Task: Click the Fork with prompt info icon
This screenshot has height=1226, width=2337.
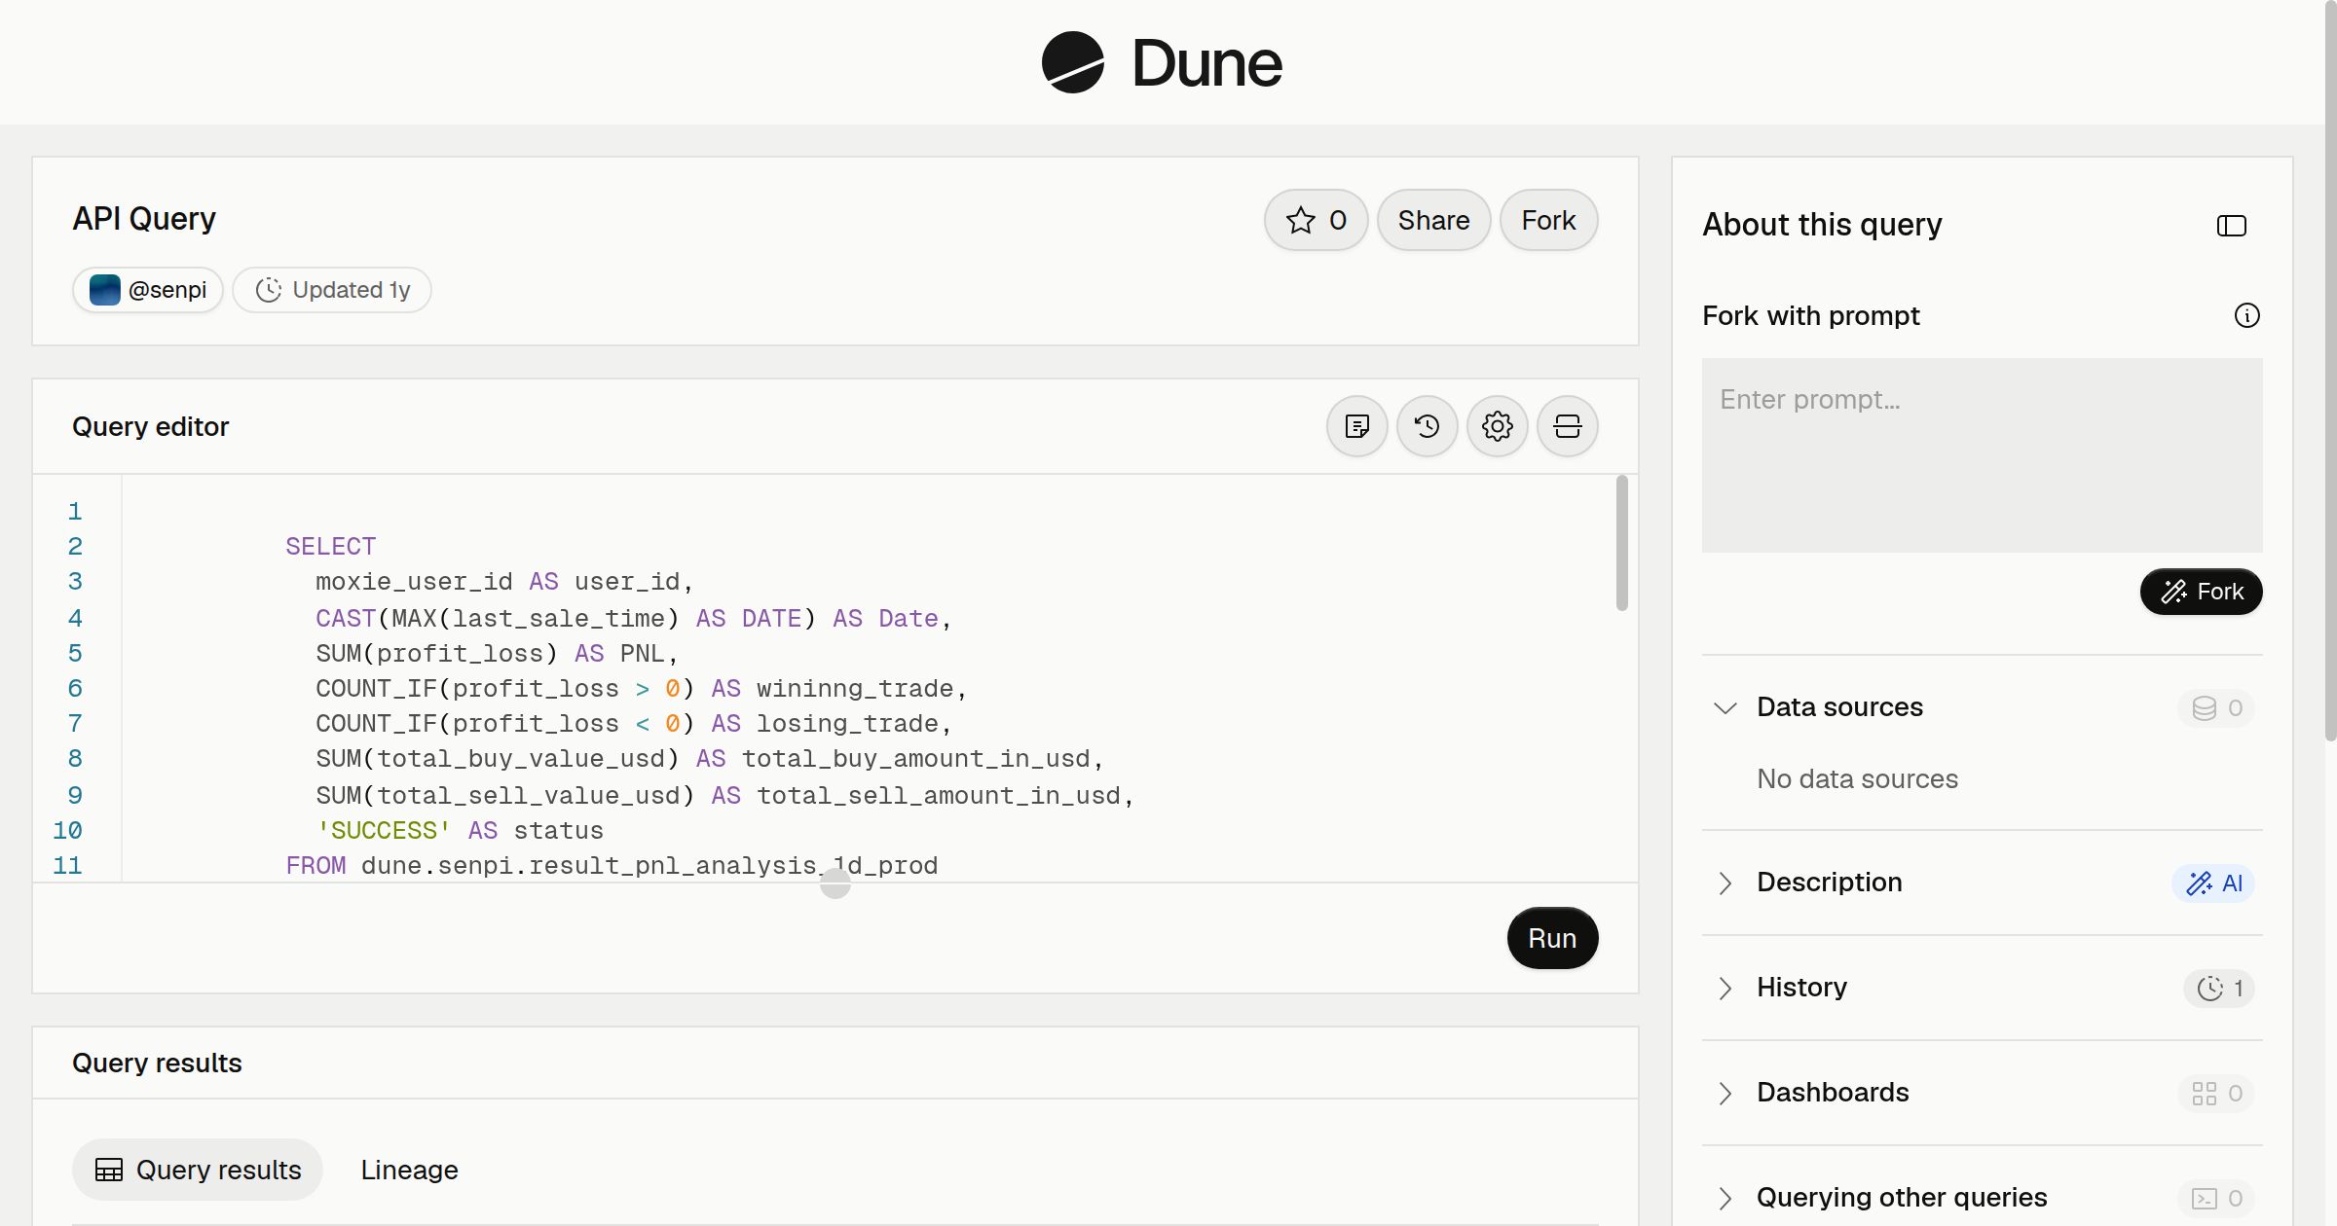Action: (x=2246, y=315)
